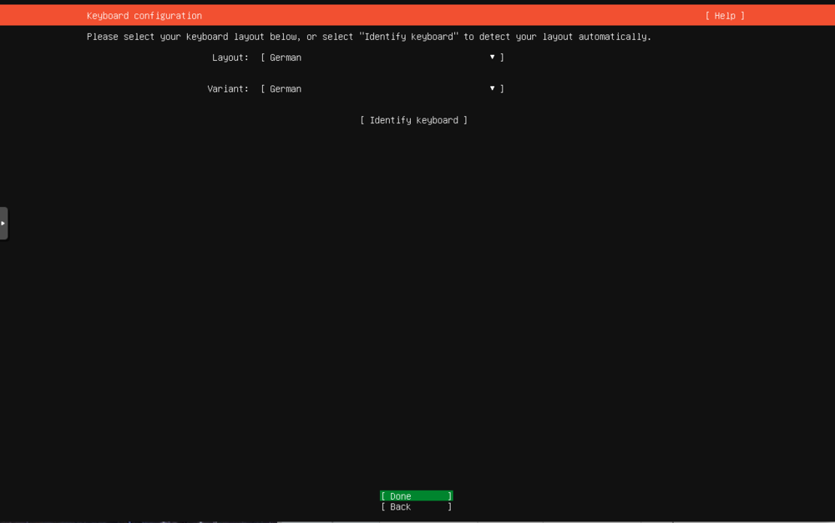835x523 pixels.
Task: Click the arrow tab on the screen's left border
Action: pyautogui.click(x=3, y=223)
